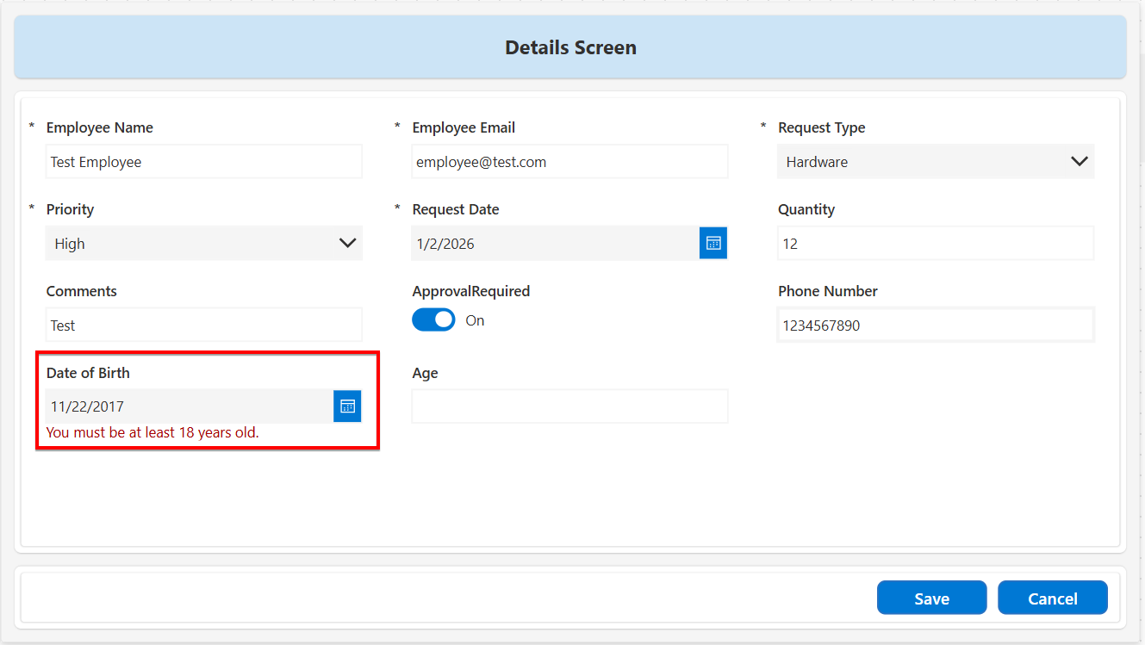Select the Comments text box

point(204,326)
